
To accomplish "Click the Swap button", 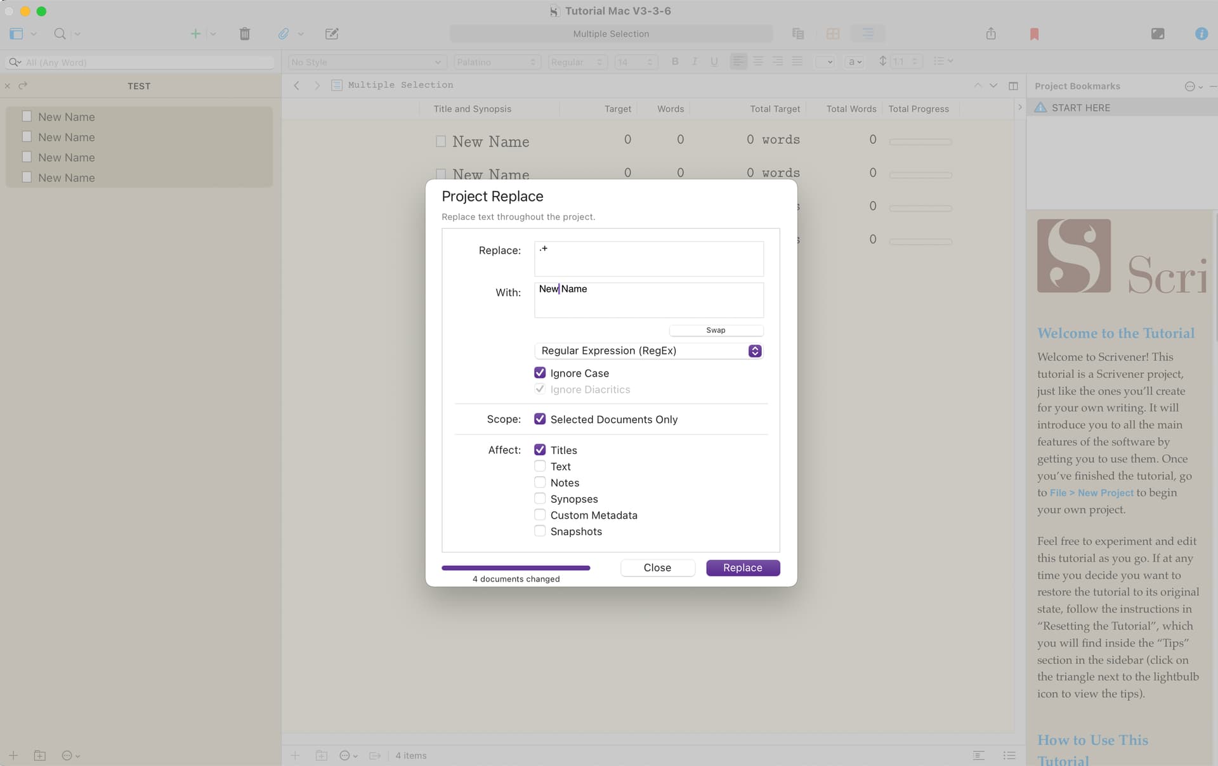I will (716, 330).
